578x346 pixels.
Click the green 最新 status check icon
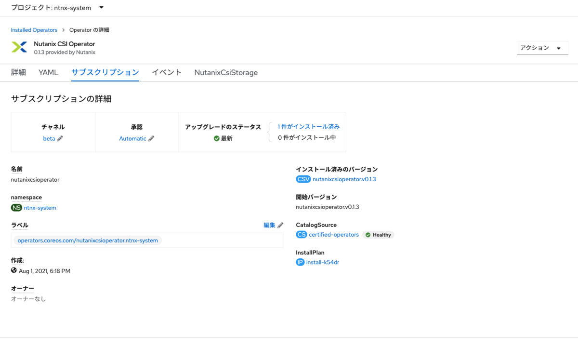click(217, 138)
